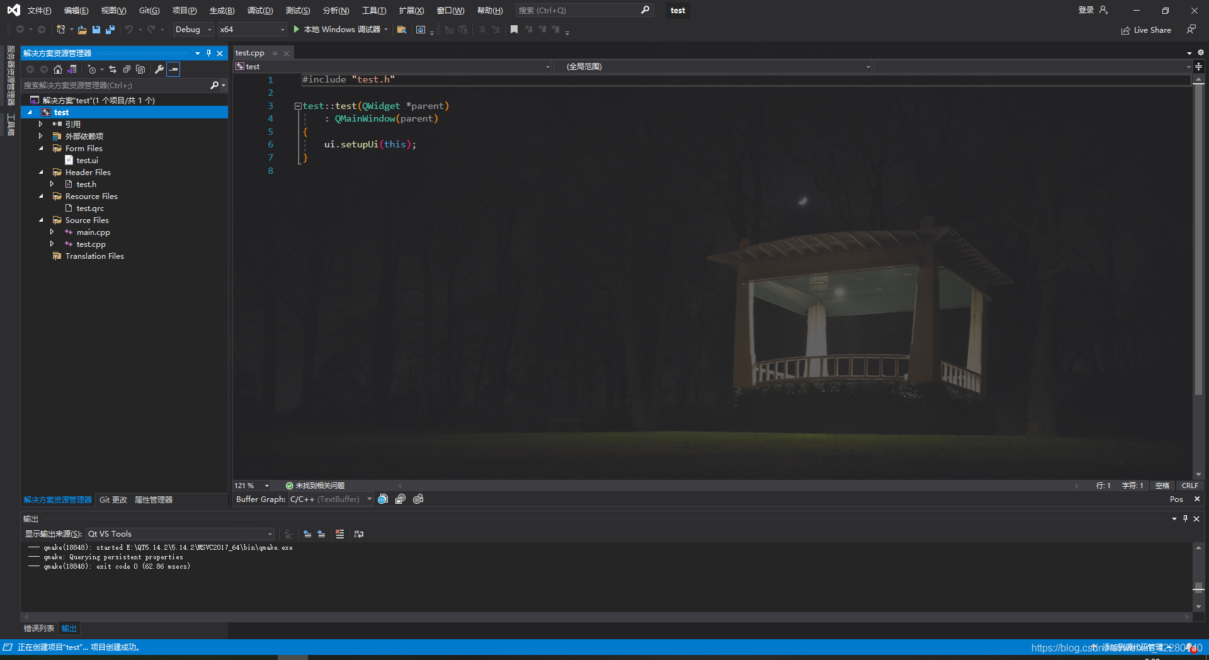Click the third Buffer Graph icon
This screenshot has width=1209, height=660.
click(x=418, y=499)
